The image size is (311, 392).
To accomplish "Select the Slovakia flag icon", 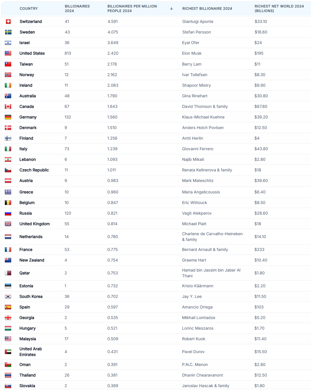I will pos(8,386).
